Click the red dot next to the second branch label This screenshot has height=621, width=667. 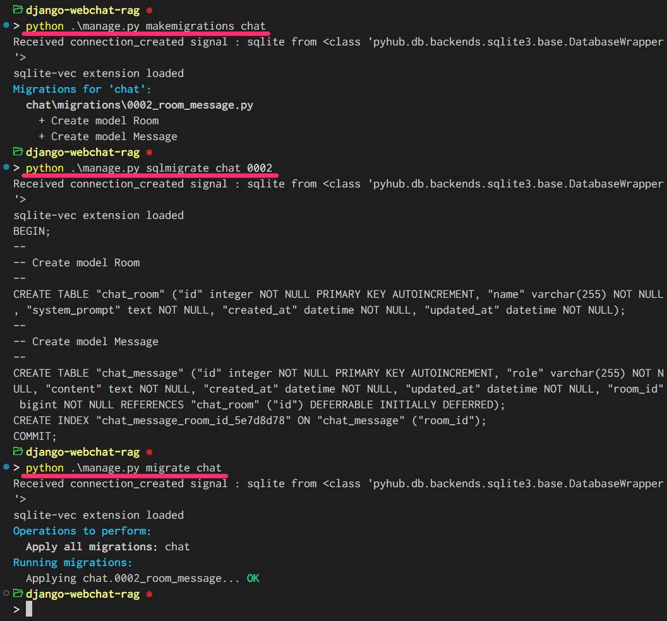click(148, 152)
